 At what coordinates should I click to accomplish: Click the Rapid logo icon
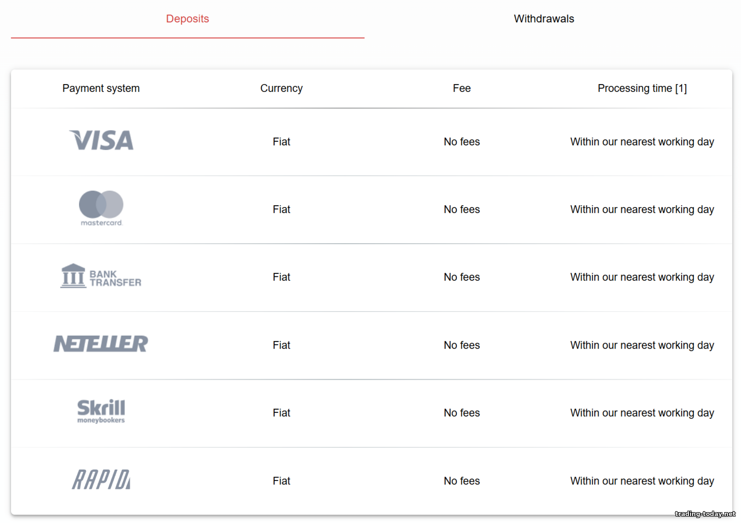click(x=101, y=479)
